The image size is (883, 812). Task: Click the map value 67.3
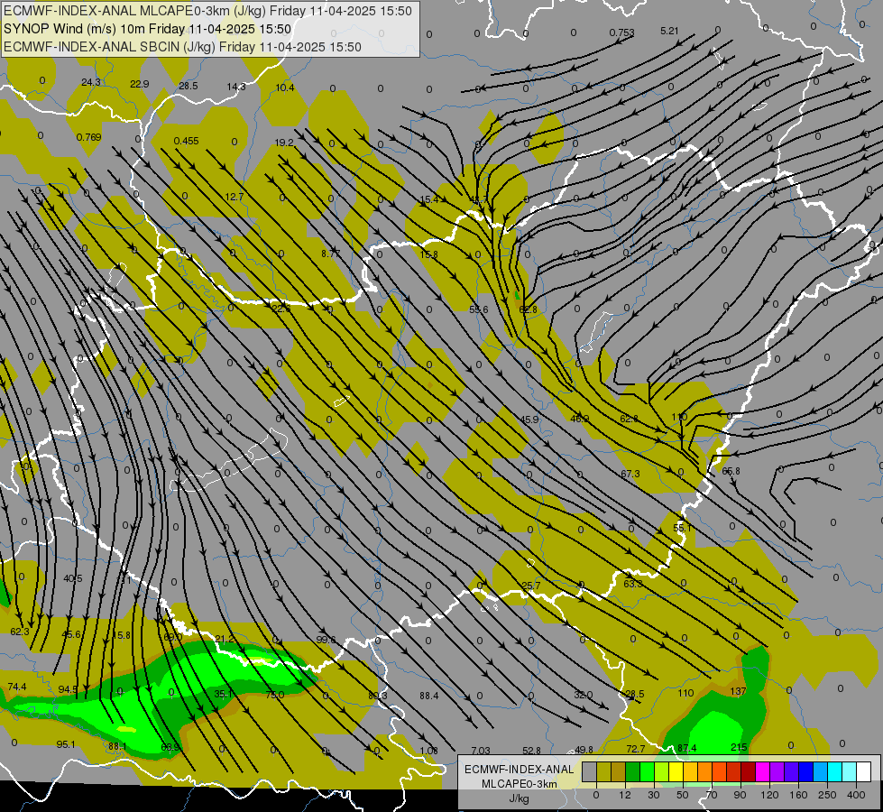[x=630, y=474]
